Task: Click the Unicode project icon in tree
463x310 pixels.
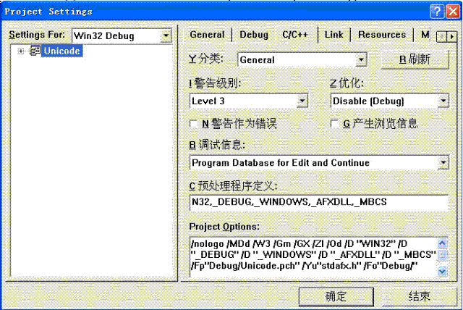Action: tap(35, 51)
